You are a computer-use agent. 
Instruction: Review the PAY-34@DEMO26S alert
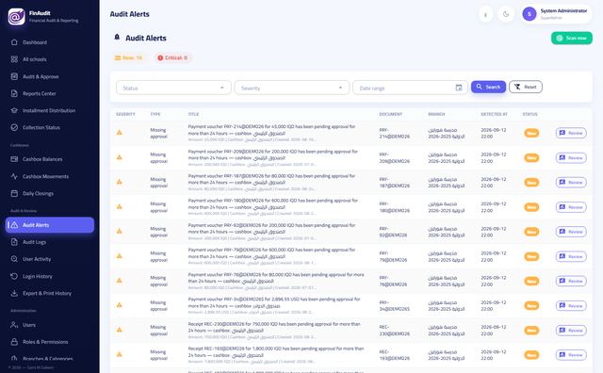tap(571, 306)
